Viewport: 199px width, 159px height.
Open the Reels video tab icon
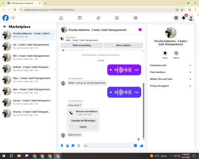click(x=80, y=18)
